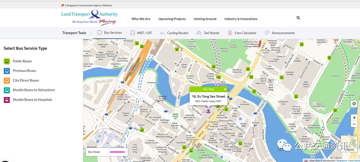Viewport: 360px width, 162px height.
Task: Switch to the MRT / LRT tab
Action: click(141, 33)
